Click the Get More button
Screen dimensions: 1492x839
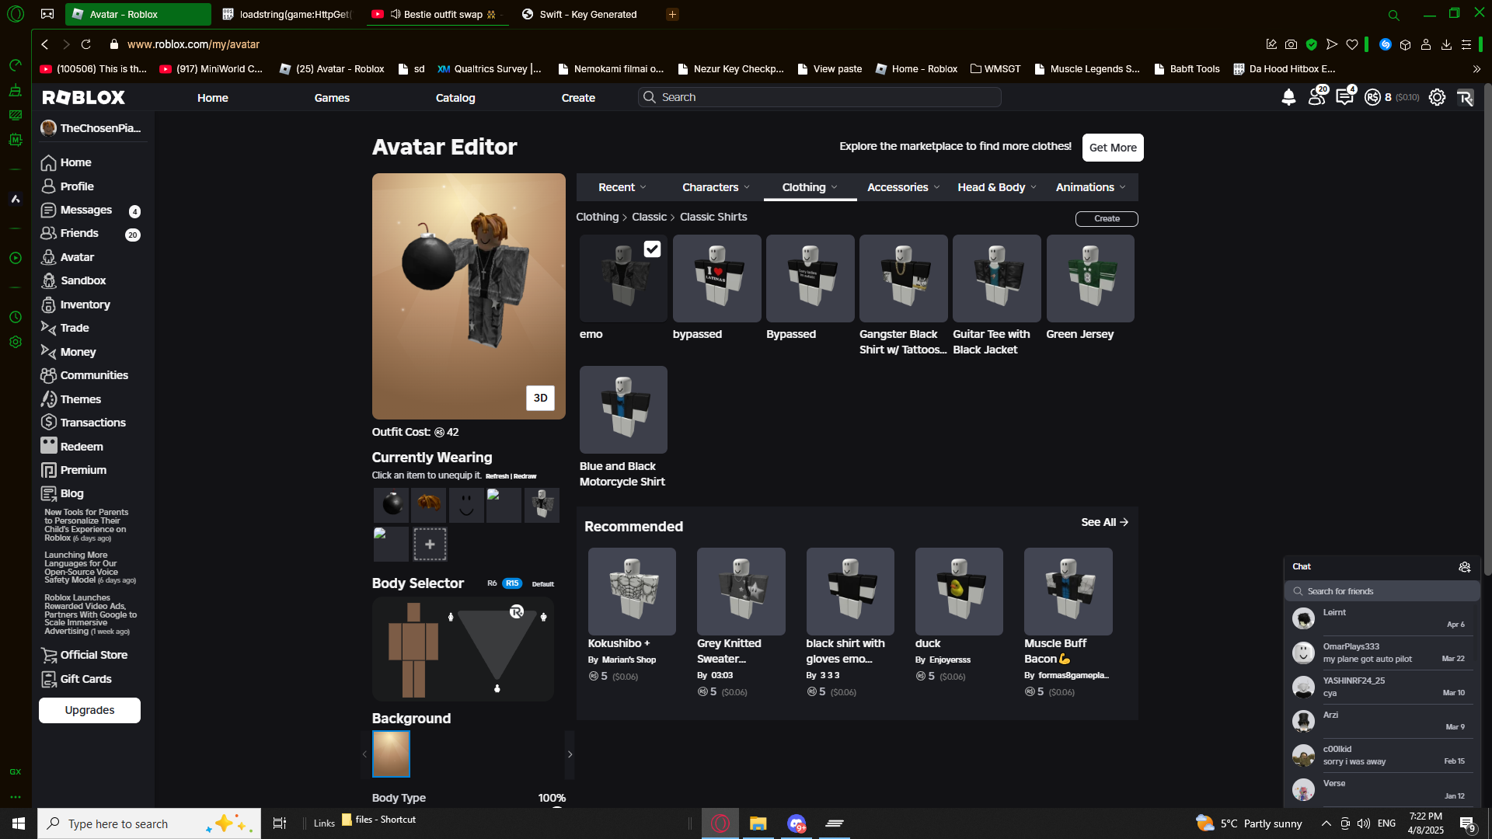click(x=1112, y=148)
